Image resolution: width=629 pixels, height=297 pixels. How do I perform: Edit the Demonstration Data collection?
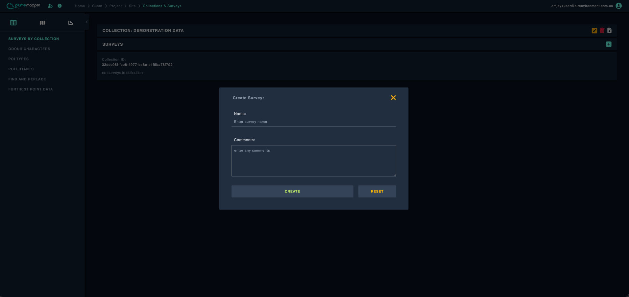point(594,31)
